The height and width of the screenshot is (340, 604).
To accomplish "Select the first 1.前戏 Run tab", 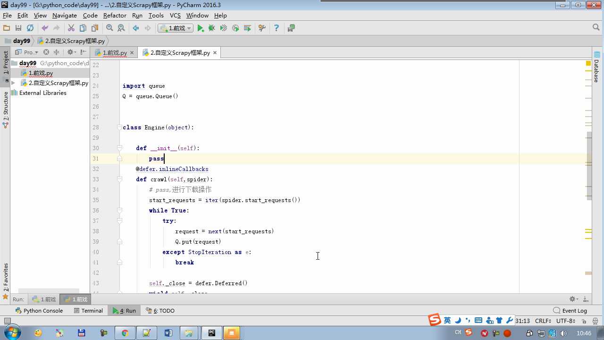I will [44, 299].
